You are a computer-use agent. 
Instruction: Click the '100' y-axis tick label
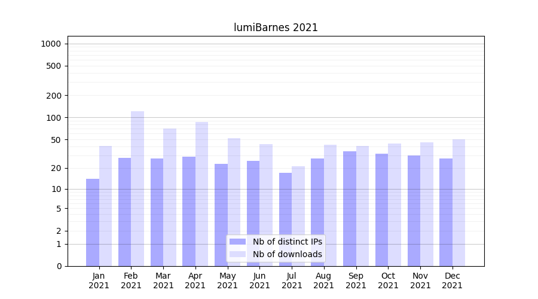click(x=53, y=118)
